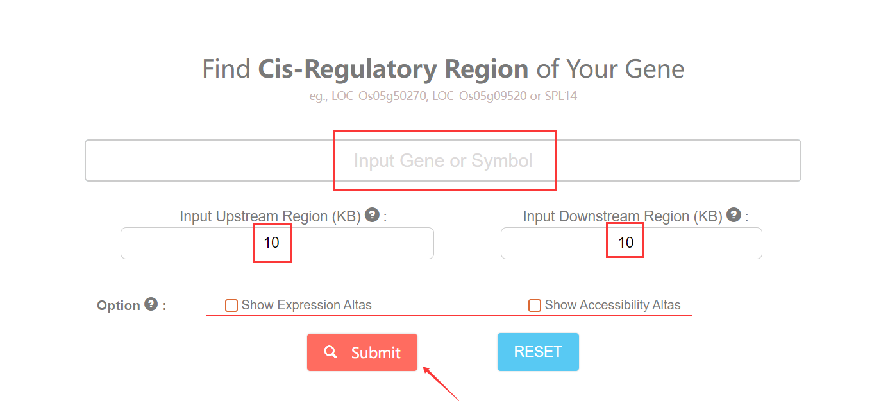This screenshot has height=414, width=881.
Task: Focus the Input Gene or Symbol field
Action: 442,160
